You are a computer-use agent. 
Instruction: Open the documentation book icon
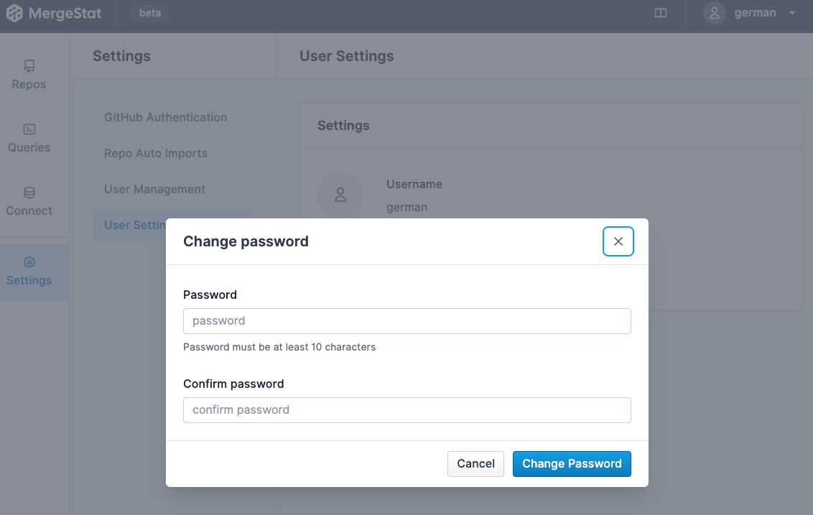pos(660,13)
